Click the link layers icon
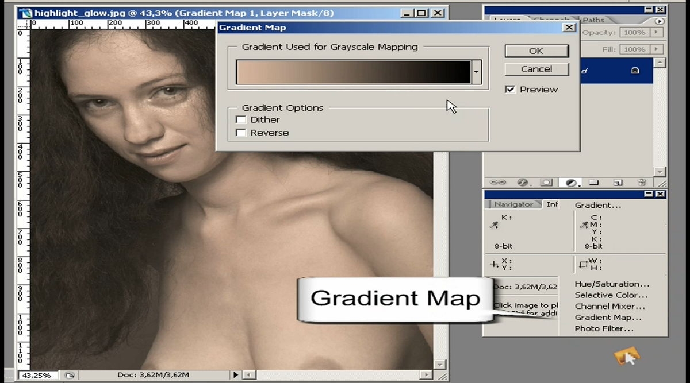The image size is (690, 383). point(497,182)
